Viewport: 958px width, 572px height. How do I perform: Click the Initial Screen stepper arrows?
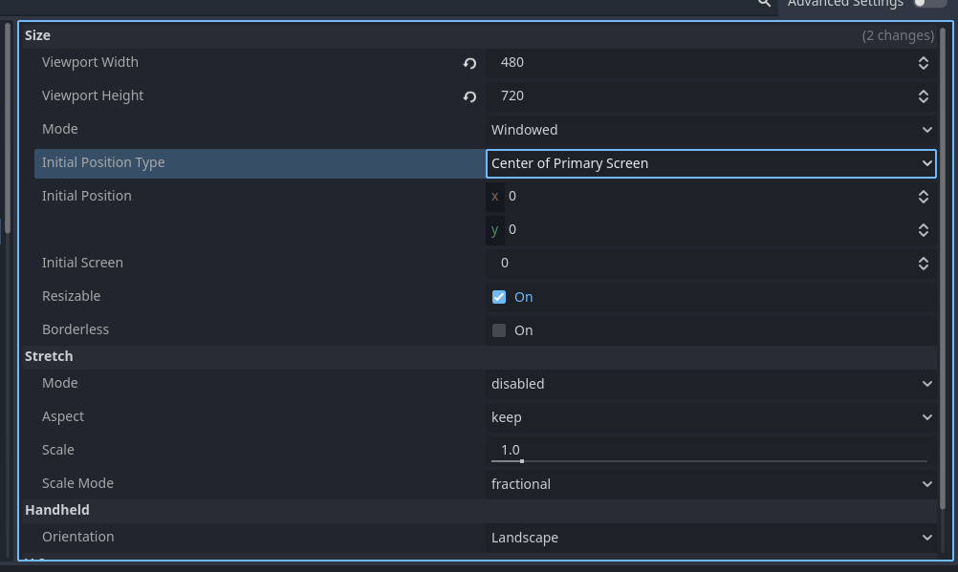tap(924, 264)
